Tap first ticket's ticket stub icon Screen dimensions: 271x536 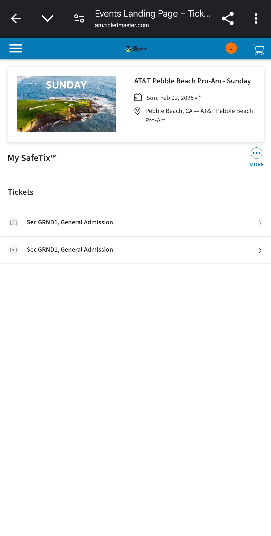pyautogui.click(x=14, y=223)
